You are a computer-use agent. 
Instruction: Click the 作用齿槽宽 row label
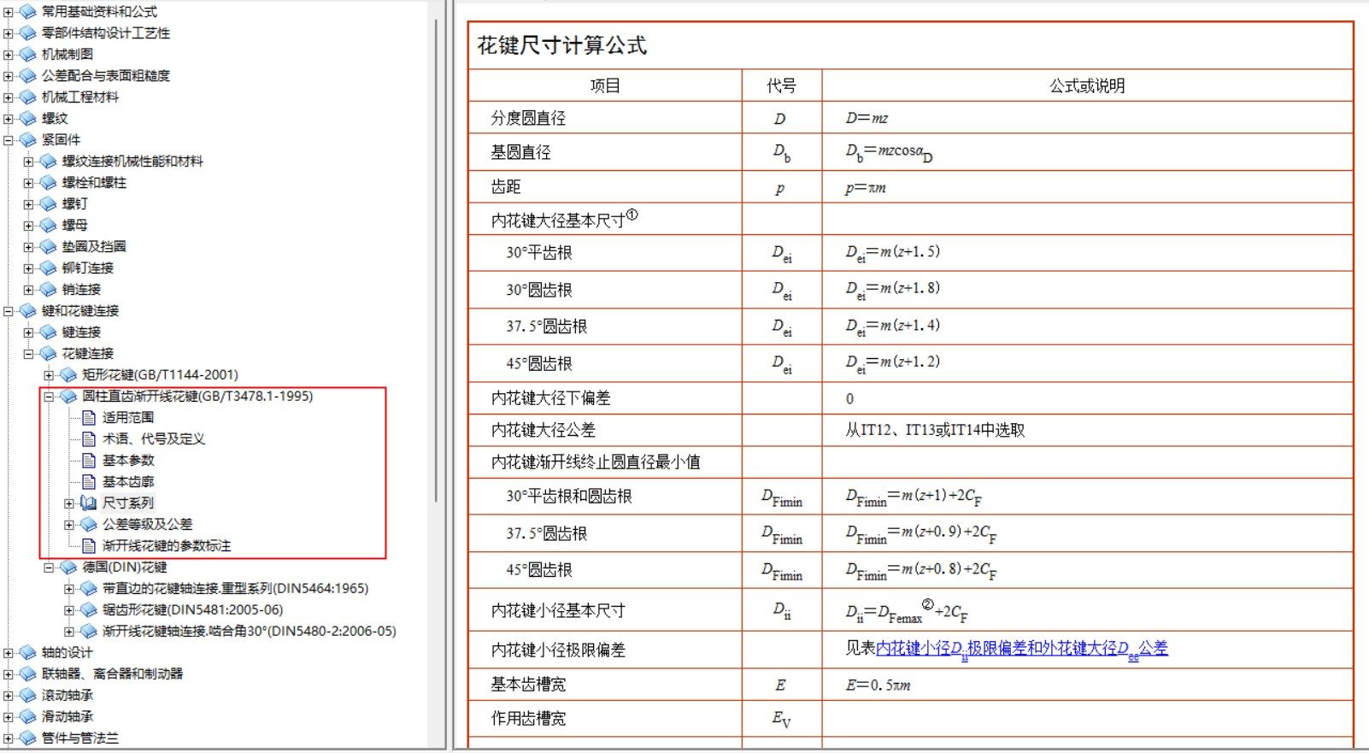(x=528, y=719)
